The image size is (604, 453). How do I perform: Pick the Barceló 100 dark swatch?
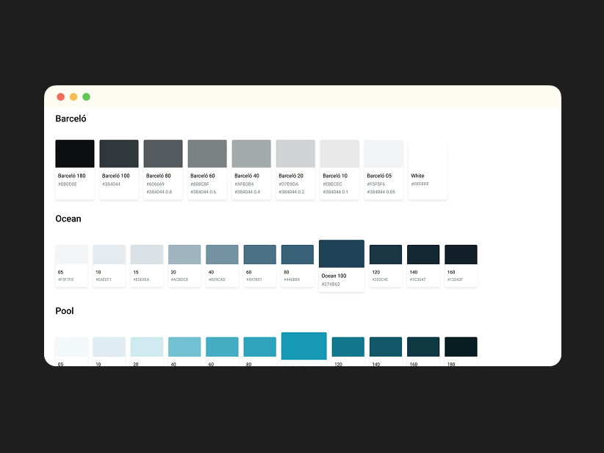(119, 154)
